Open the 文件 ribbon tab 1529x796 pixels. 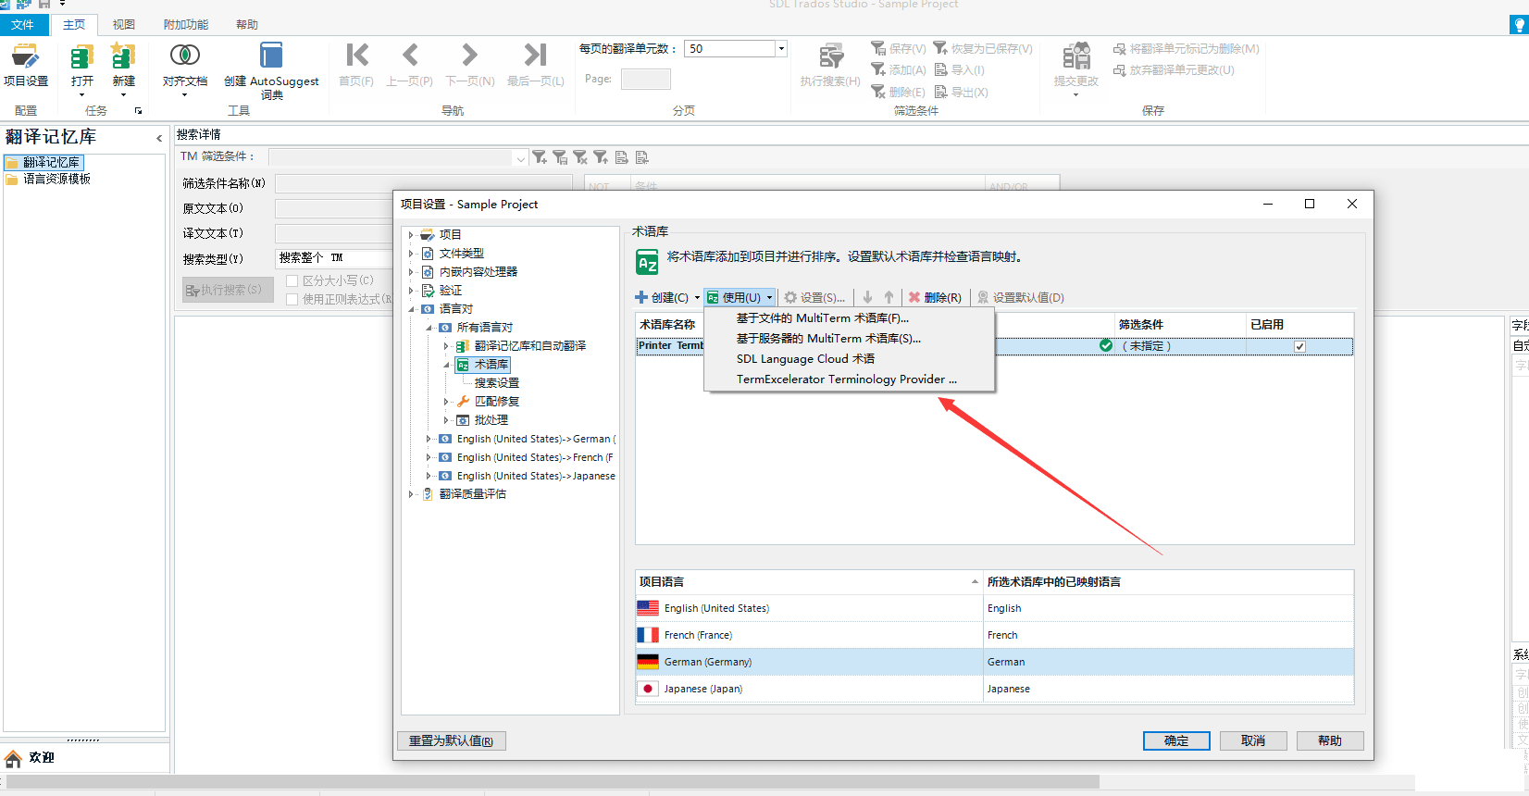pos(23,24)
